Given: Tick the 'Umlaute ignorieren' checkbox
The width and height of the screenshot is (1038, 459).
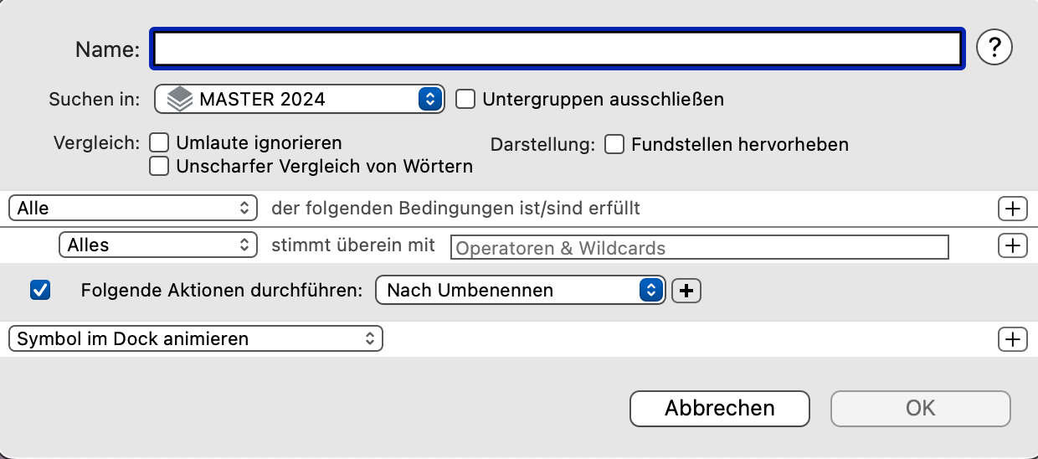Looking at the screenshot, I should click(x=159, y=143).
